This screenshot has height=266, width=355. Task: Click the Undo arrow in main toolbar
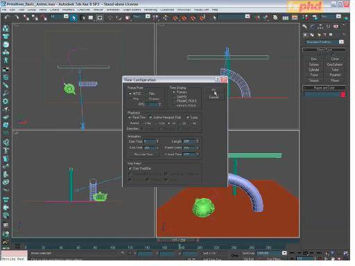point(7,17)
